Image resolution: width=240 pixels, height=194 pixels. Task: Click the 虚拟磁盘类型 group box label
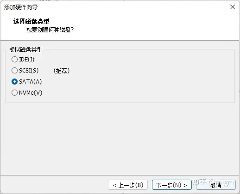click(x=26, y=49)
